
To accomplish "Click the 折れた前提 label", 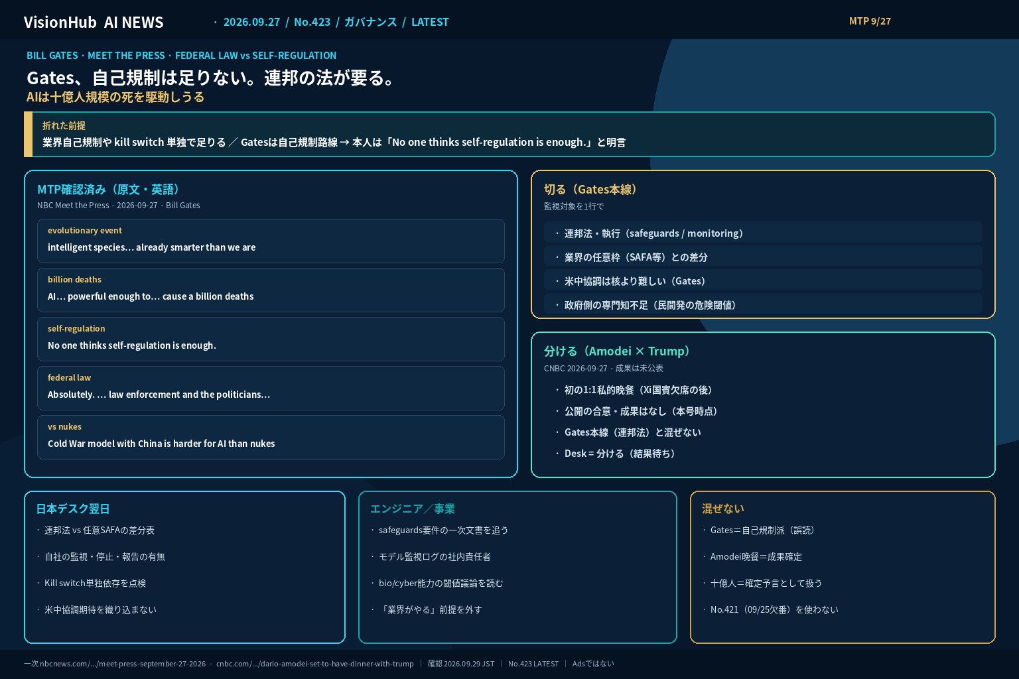I will (64, 125).
